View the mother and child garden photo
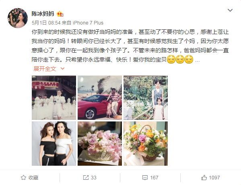The width and height of the screenshot is (241, 185). tap(146, 98)
